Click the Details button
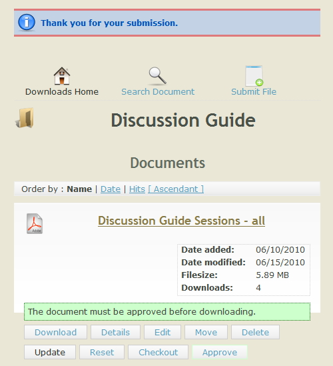333x366 pixels. [115, 332]
